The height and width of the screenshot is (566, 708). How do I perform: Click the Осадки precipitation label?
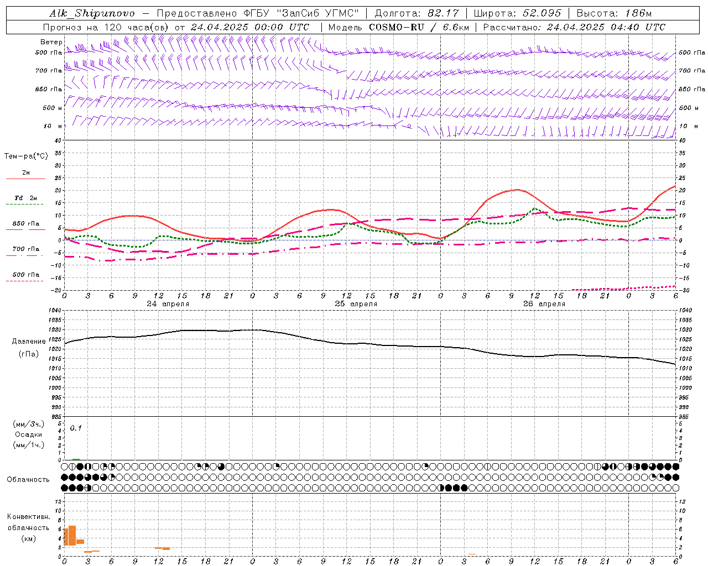[28, 434]
